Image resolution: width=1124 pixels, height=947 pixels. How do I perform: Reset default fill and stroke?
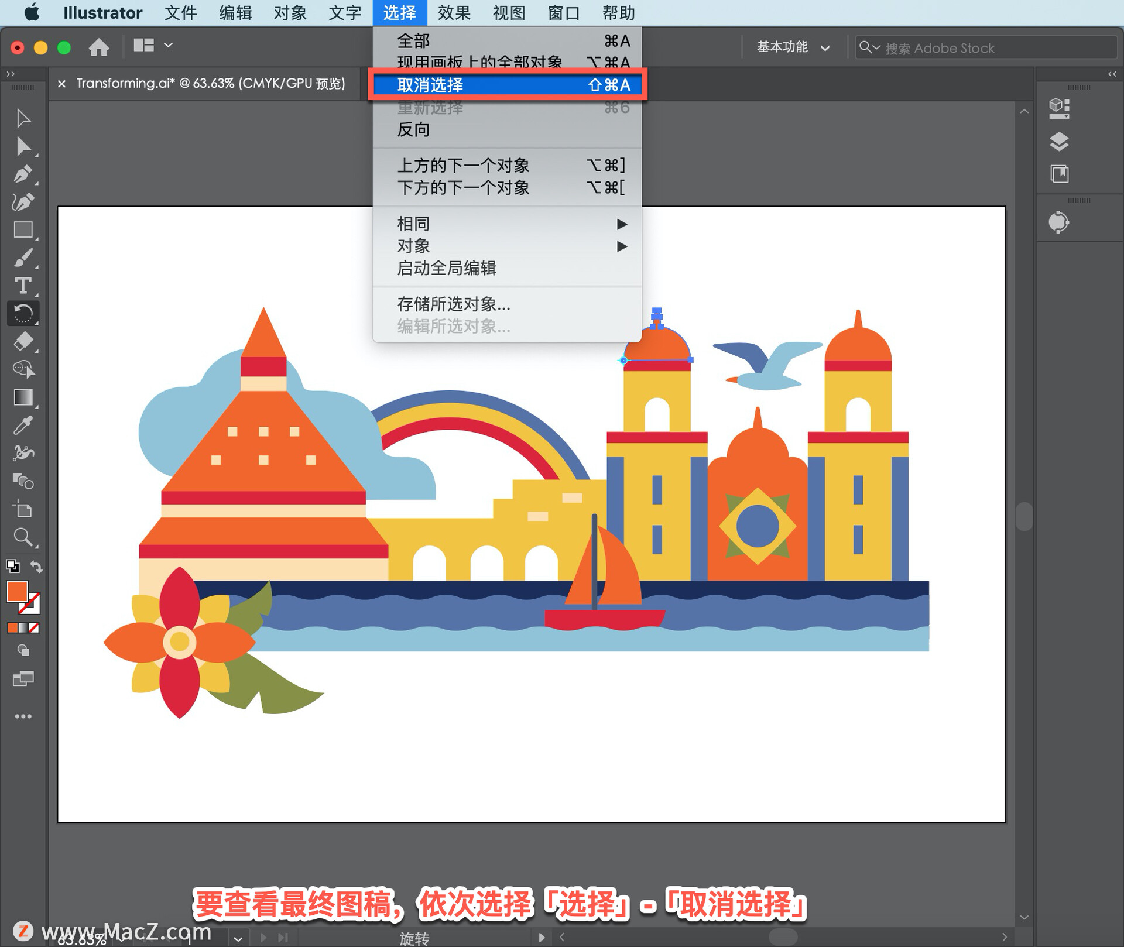pos(12,567)
